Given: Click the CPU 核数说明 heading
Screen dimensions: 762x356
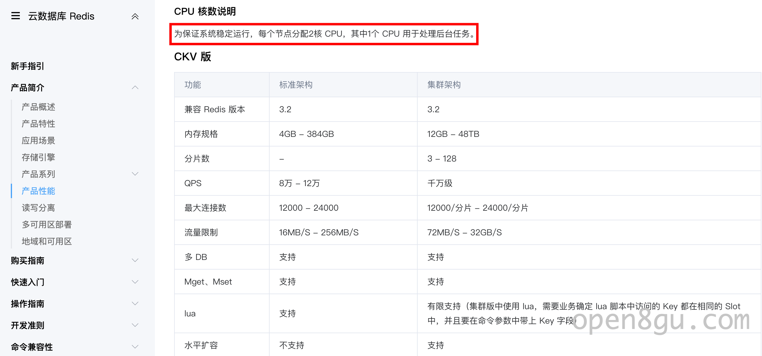Looking at the screenshot, I should pos(205,11).
